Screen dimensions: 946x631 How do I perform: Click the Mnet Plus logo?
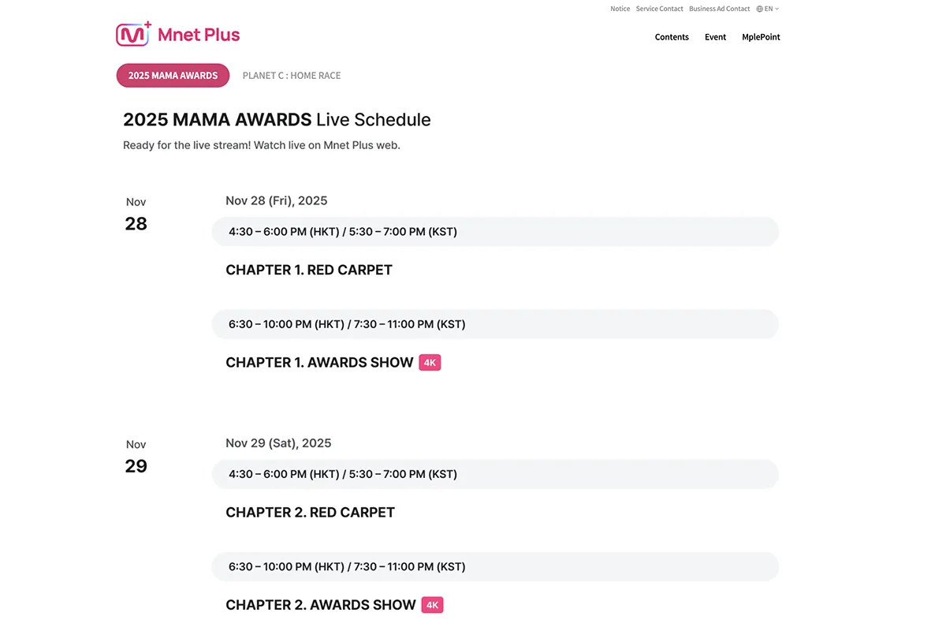(177, 34)
